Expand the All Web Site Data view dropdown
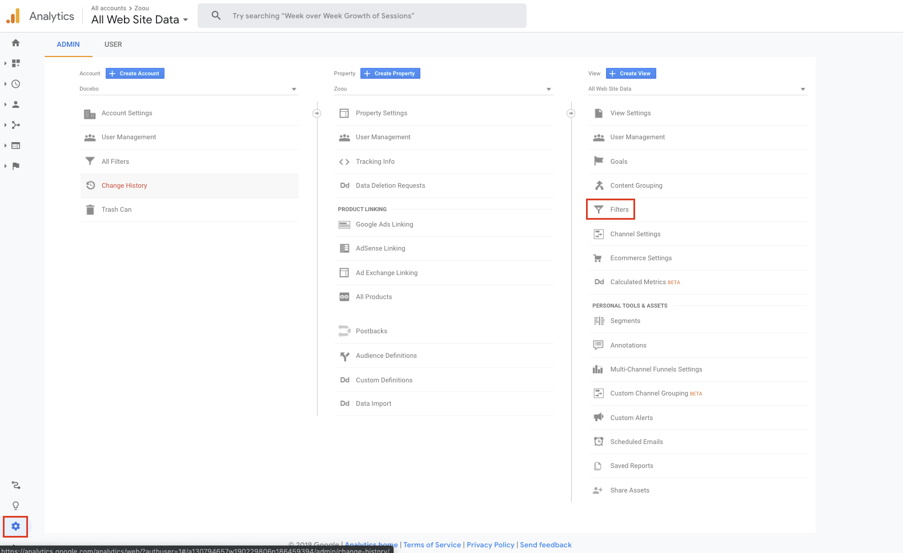903x553 pixels. tap(697, 89)
